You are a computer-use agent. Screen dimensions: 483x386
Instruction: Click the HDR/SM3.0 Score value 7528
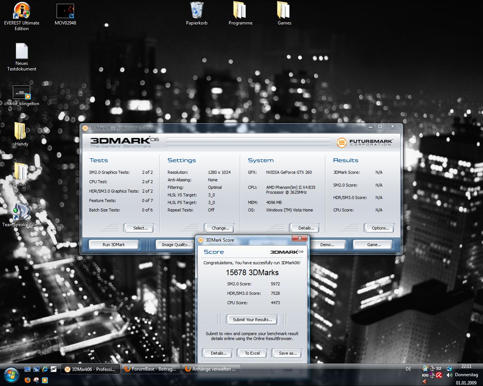point(275,293)
